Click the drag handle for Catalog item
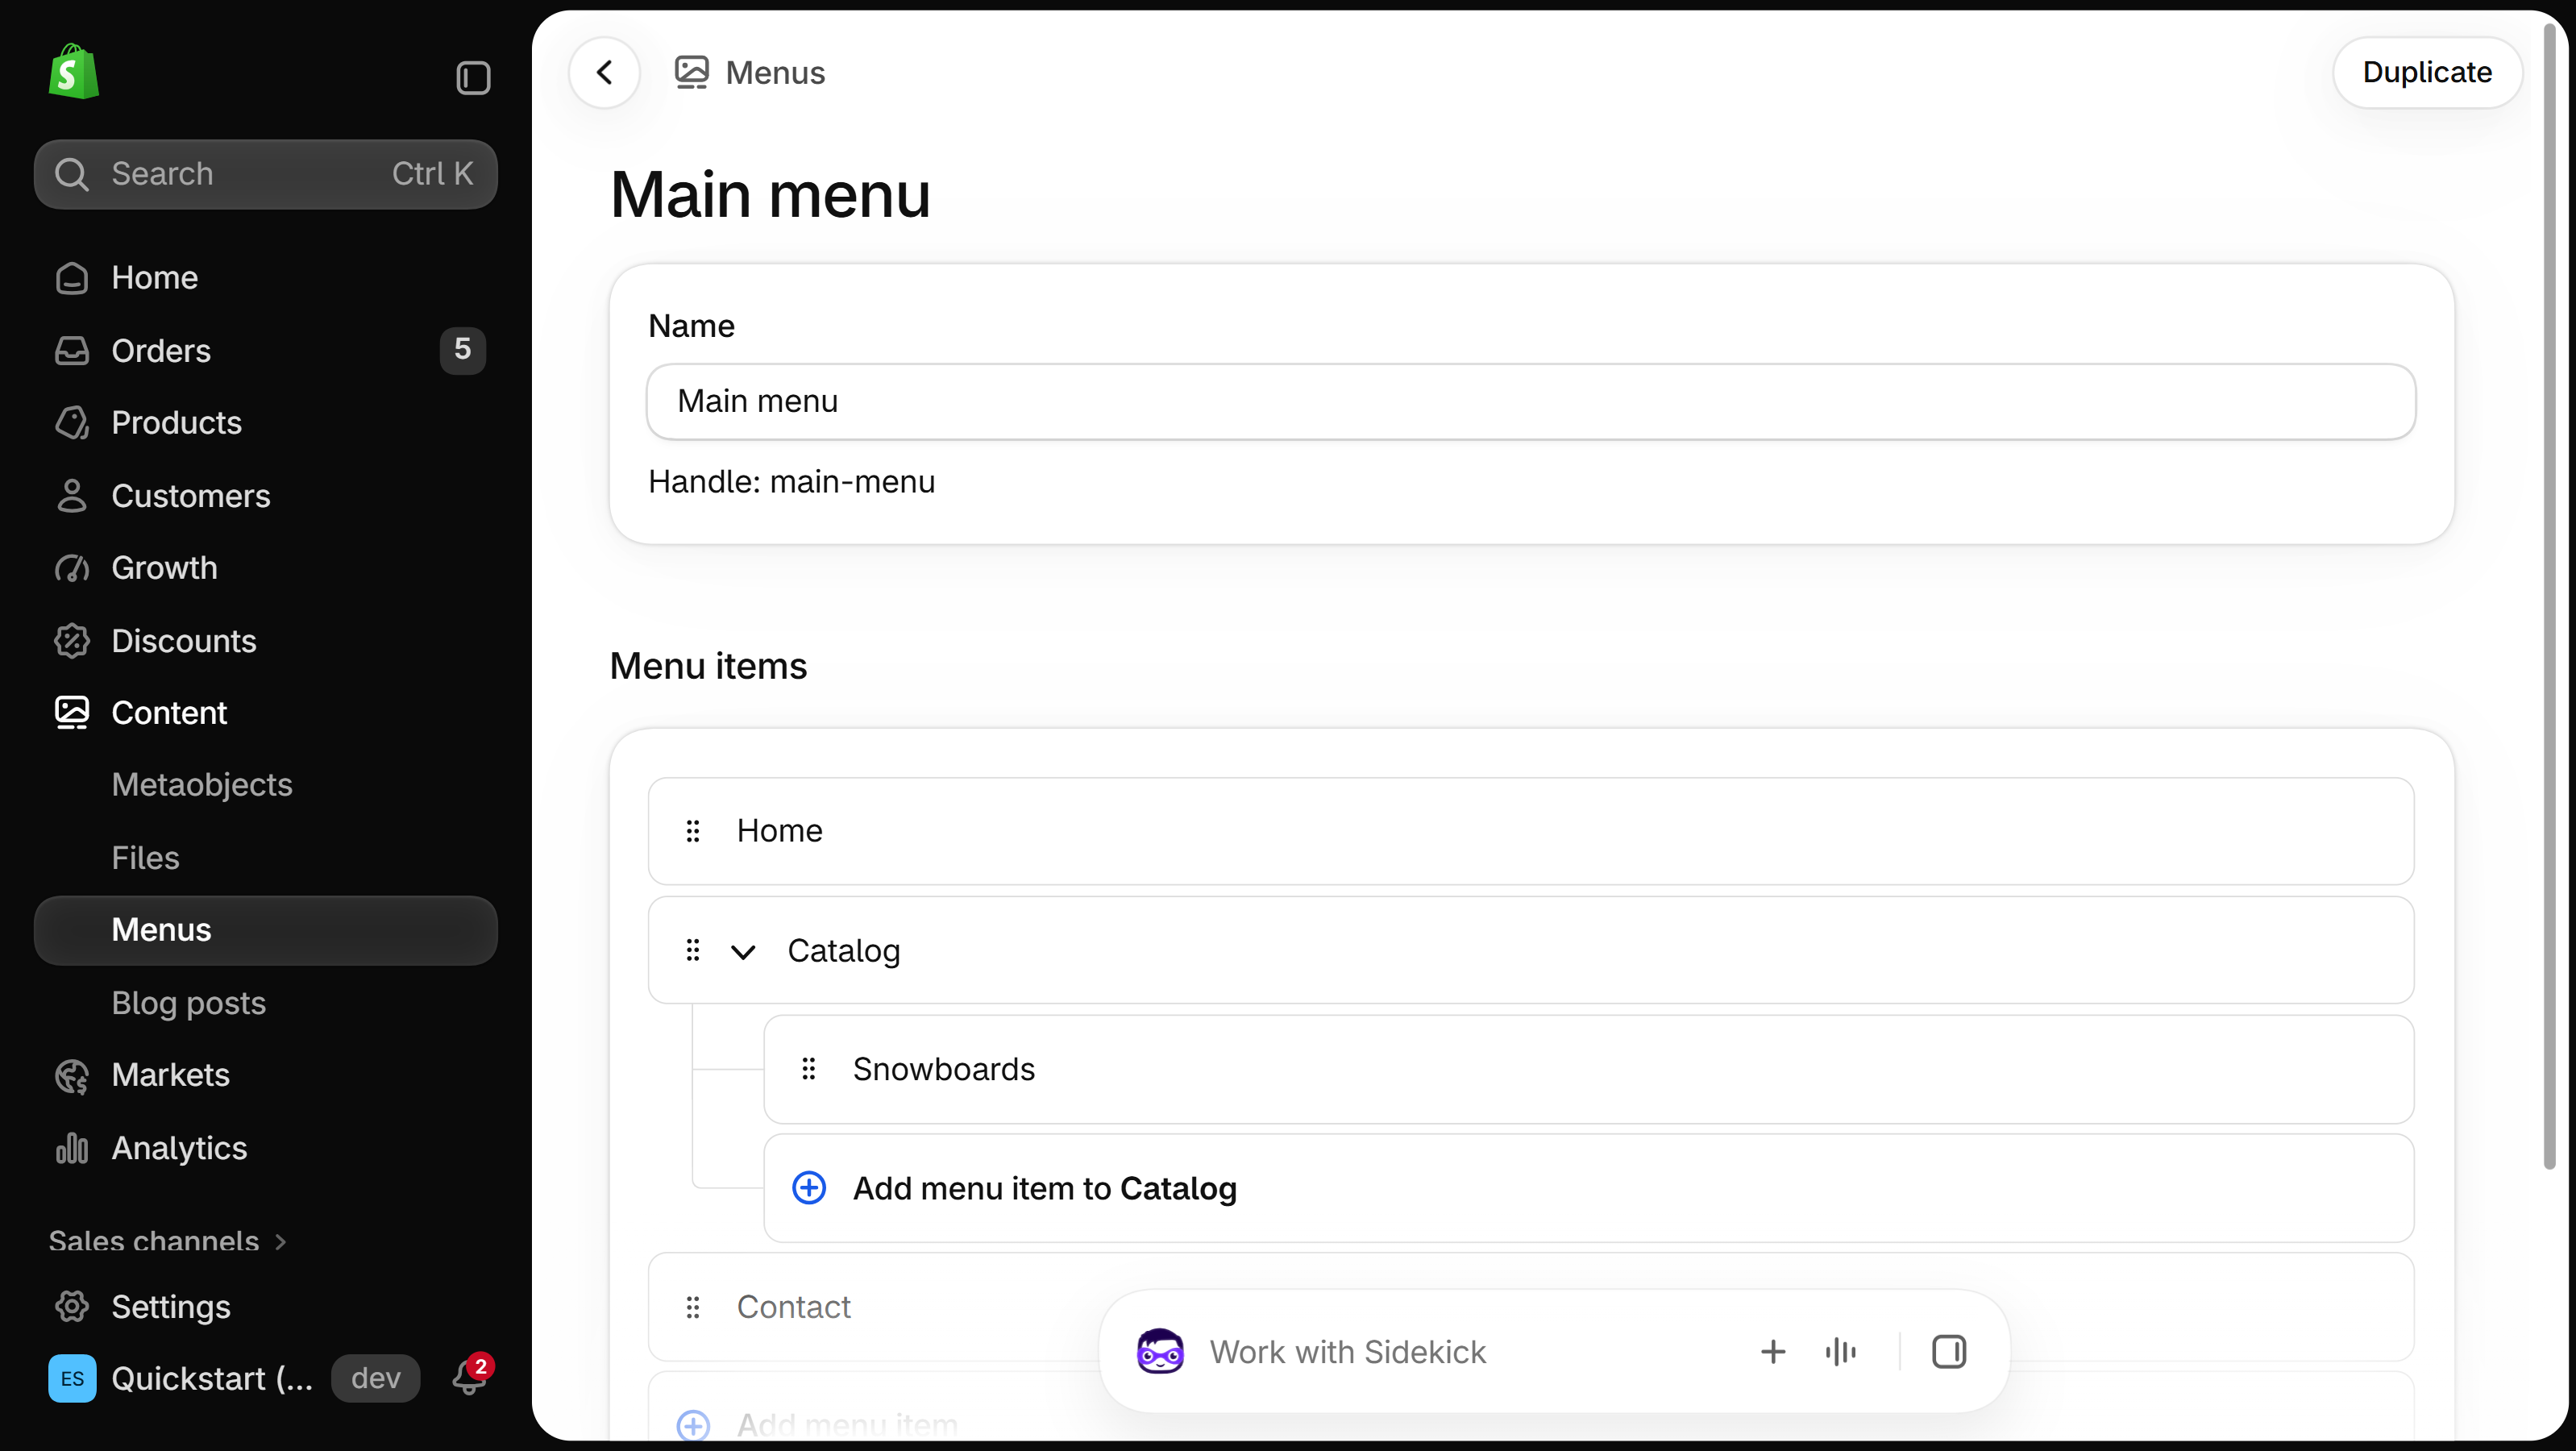 (x=692, y=950)
